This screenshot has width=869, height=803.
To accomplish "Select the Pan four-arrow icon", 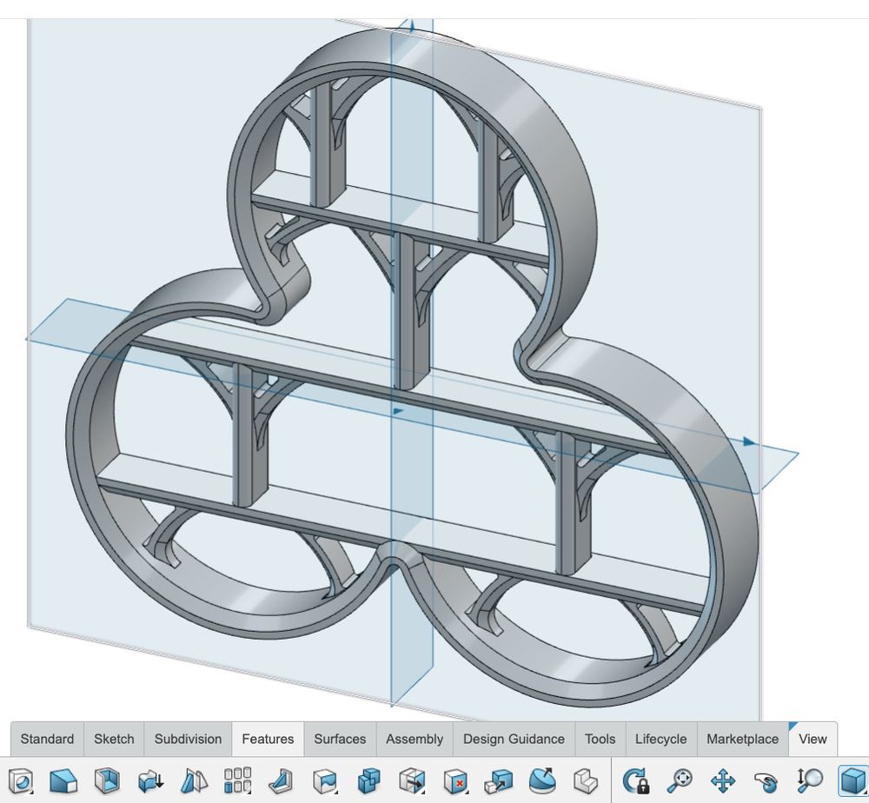I will [723, 780].
